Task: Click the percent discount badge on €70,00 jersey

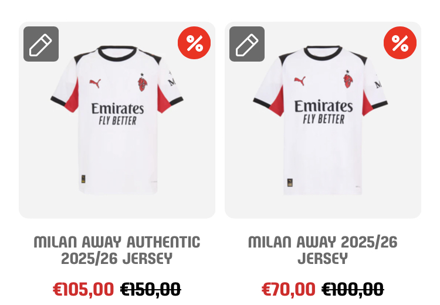Action: 400,43
